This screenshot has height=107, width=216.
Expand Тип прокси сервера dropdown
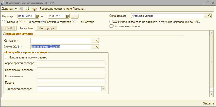(103, 89)
